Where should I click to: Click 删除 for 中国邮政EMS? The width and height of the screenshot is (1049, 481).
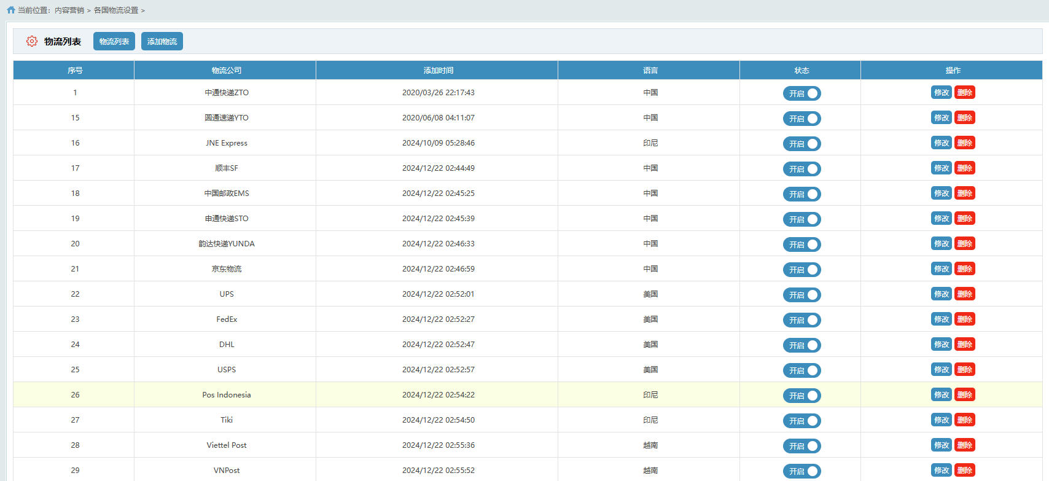click(965, 194)
